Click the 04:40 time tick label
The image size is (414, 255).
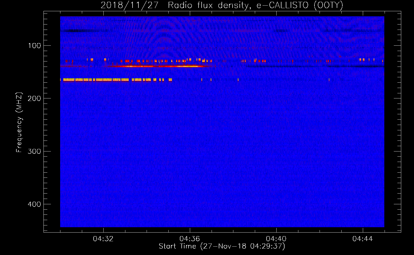tap(276, 239)
